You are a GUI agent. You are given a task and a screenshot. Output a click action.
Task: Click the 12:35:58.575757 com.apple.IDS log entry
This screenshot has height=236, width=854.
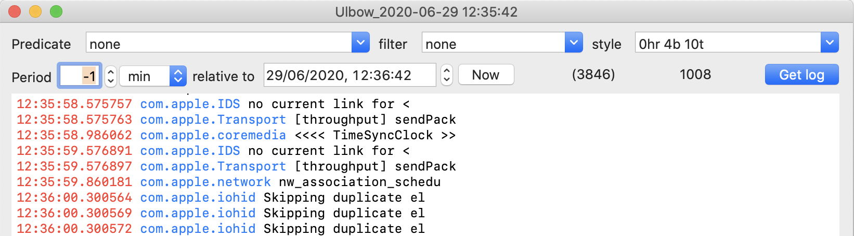tap(213, 104)
